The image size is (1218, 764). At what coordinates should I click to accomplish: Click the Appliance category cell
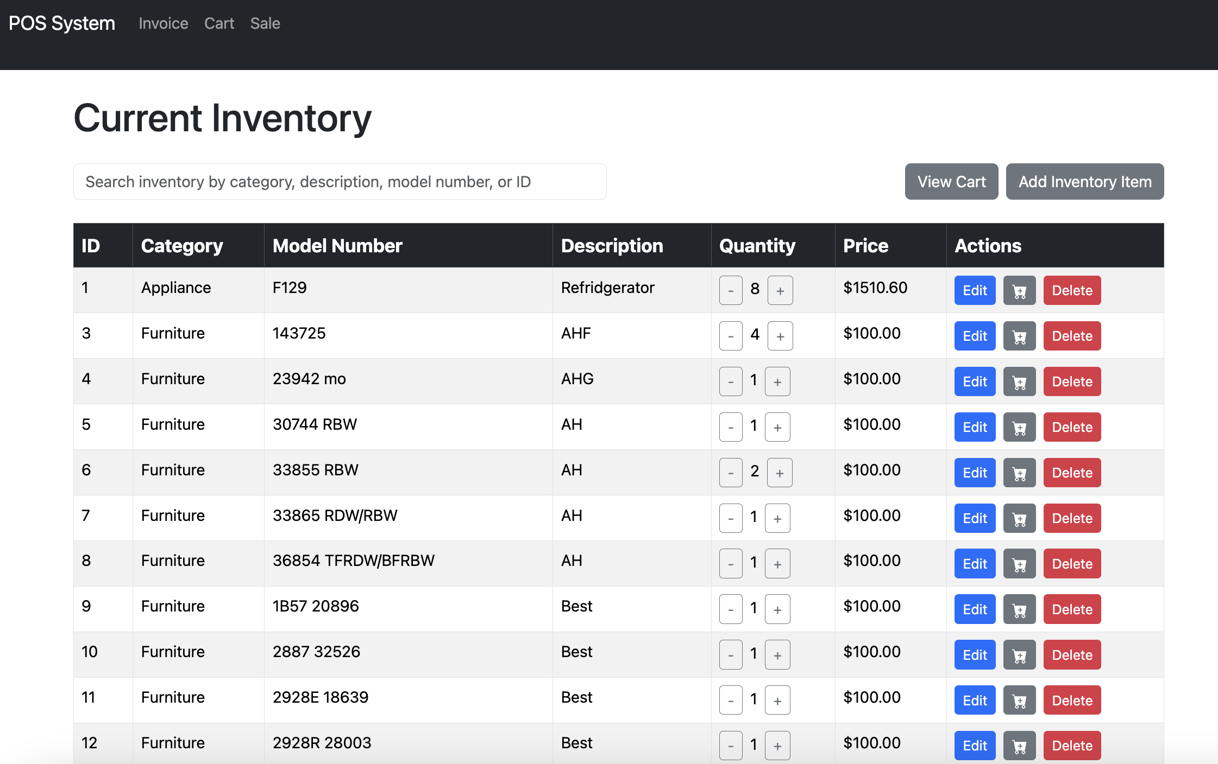tap(198, 290)
